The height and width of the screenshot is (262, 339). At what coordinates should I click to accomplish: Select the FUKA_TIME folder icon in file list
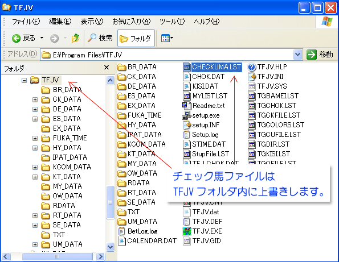pyautogui.click(x=122, y=115)
